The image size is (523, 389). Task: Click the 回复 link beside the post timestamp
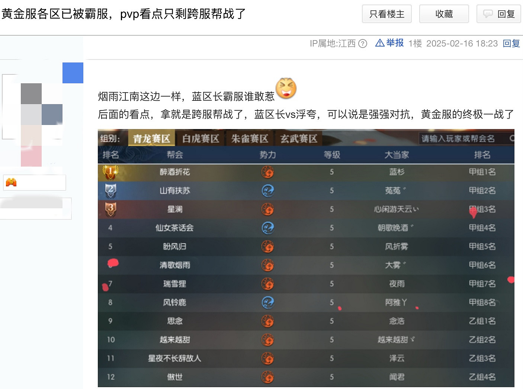tap(511, 44)
